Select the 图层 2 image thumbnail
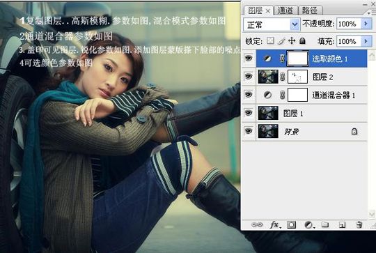The image size is (376, 253). (268, 77)
